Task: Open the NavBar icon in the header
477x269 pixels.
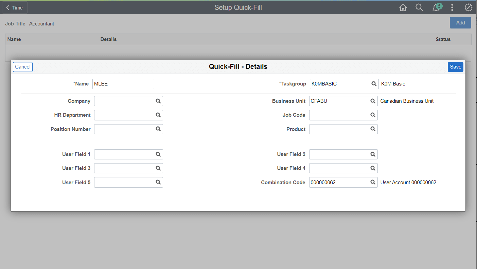Action: point(469,7)
